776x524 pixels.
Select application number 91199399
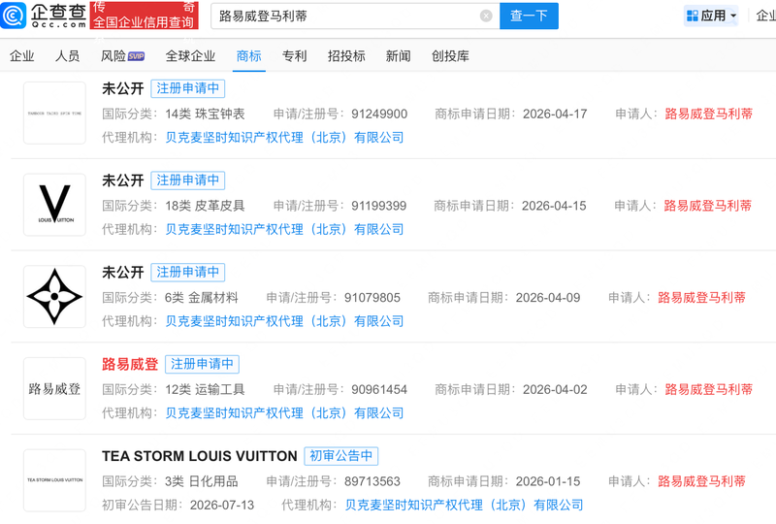[x=379, y=206]
